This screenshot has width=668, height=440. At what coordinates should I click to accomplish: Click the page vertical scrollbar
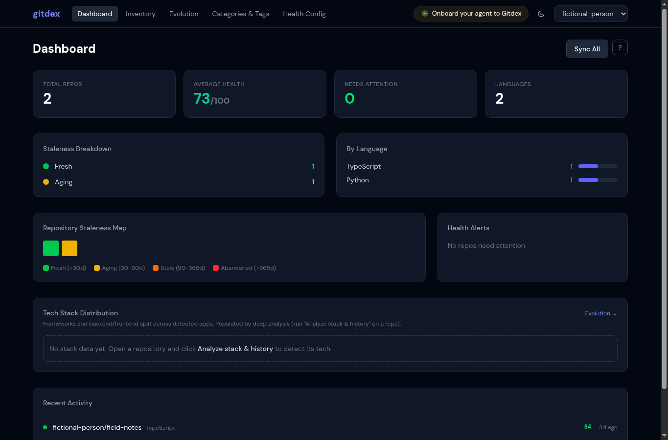(664, 198)
